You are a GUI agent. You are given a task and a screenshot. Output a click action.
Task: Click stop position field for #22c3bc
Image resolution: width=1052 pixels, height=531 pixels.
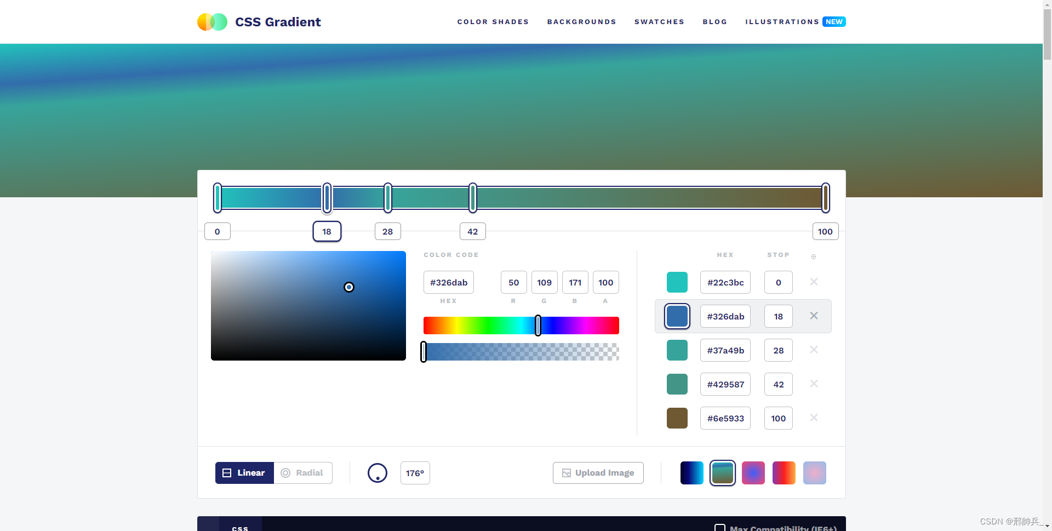pyautogui.click(x=779, y=282)
